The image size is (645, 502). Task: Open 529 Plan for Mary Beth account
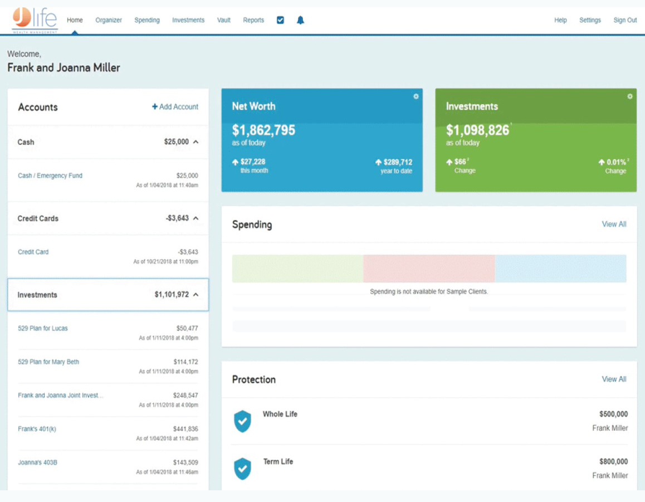pos(48,362)
